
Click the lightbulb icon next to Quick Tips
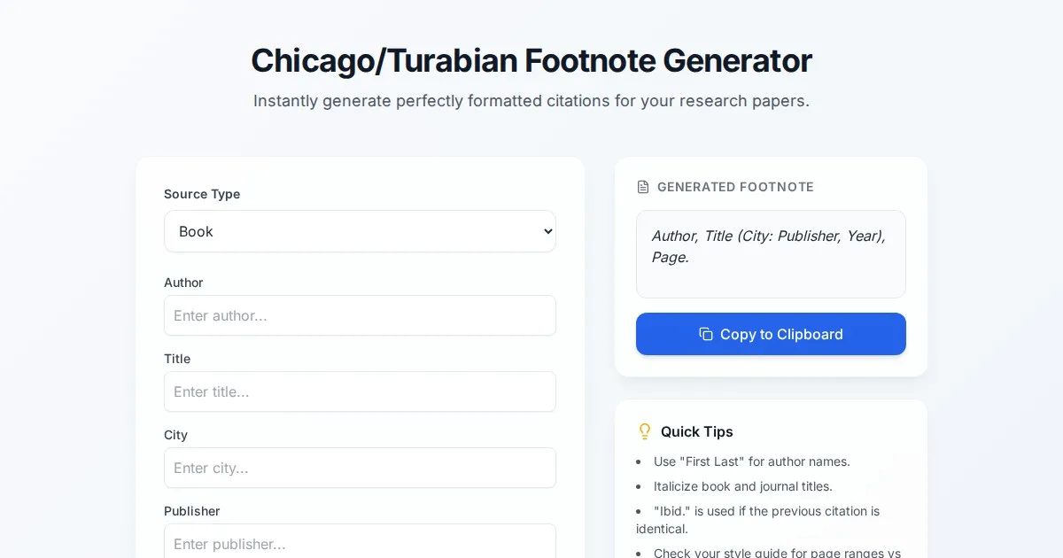[x=645, y=431]
